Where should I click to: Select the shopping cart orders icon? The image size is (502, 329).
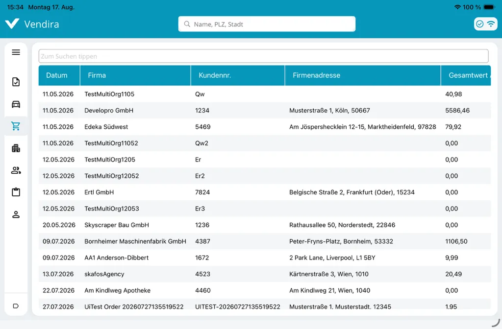[x=16, y=126]
